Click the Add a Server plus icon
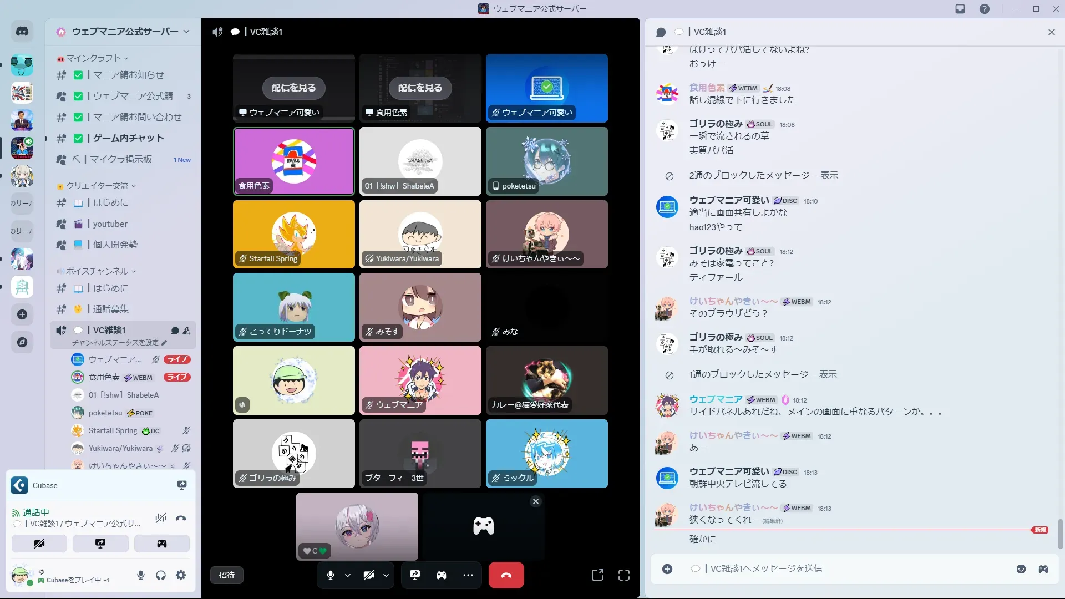 (22, 314)
